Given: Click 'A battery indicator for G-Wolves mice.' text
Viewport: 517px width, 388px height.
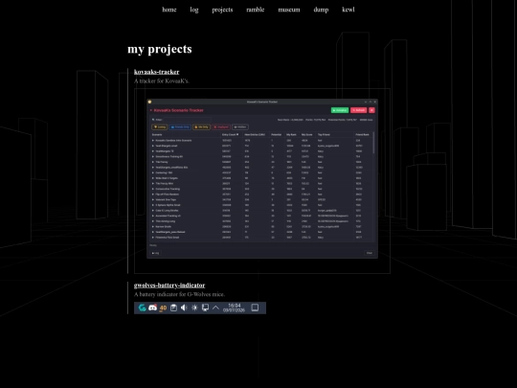Looking at the screenshot, I should point(179,294).
